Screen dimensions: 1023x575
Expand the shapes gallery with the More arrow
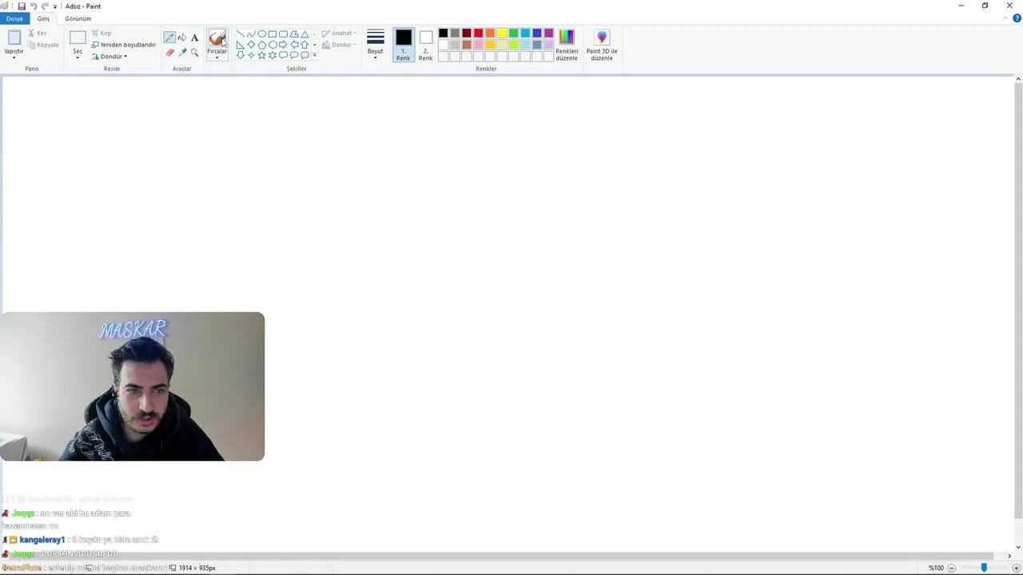pyautogui.click(x=314, y=55)
